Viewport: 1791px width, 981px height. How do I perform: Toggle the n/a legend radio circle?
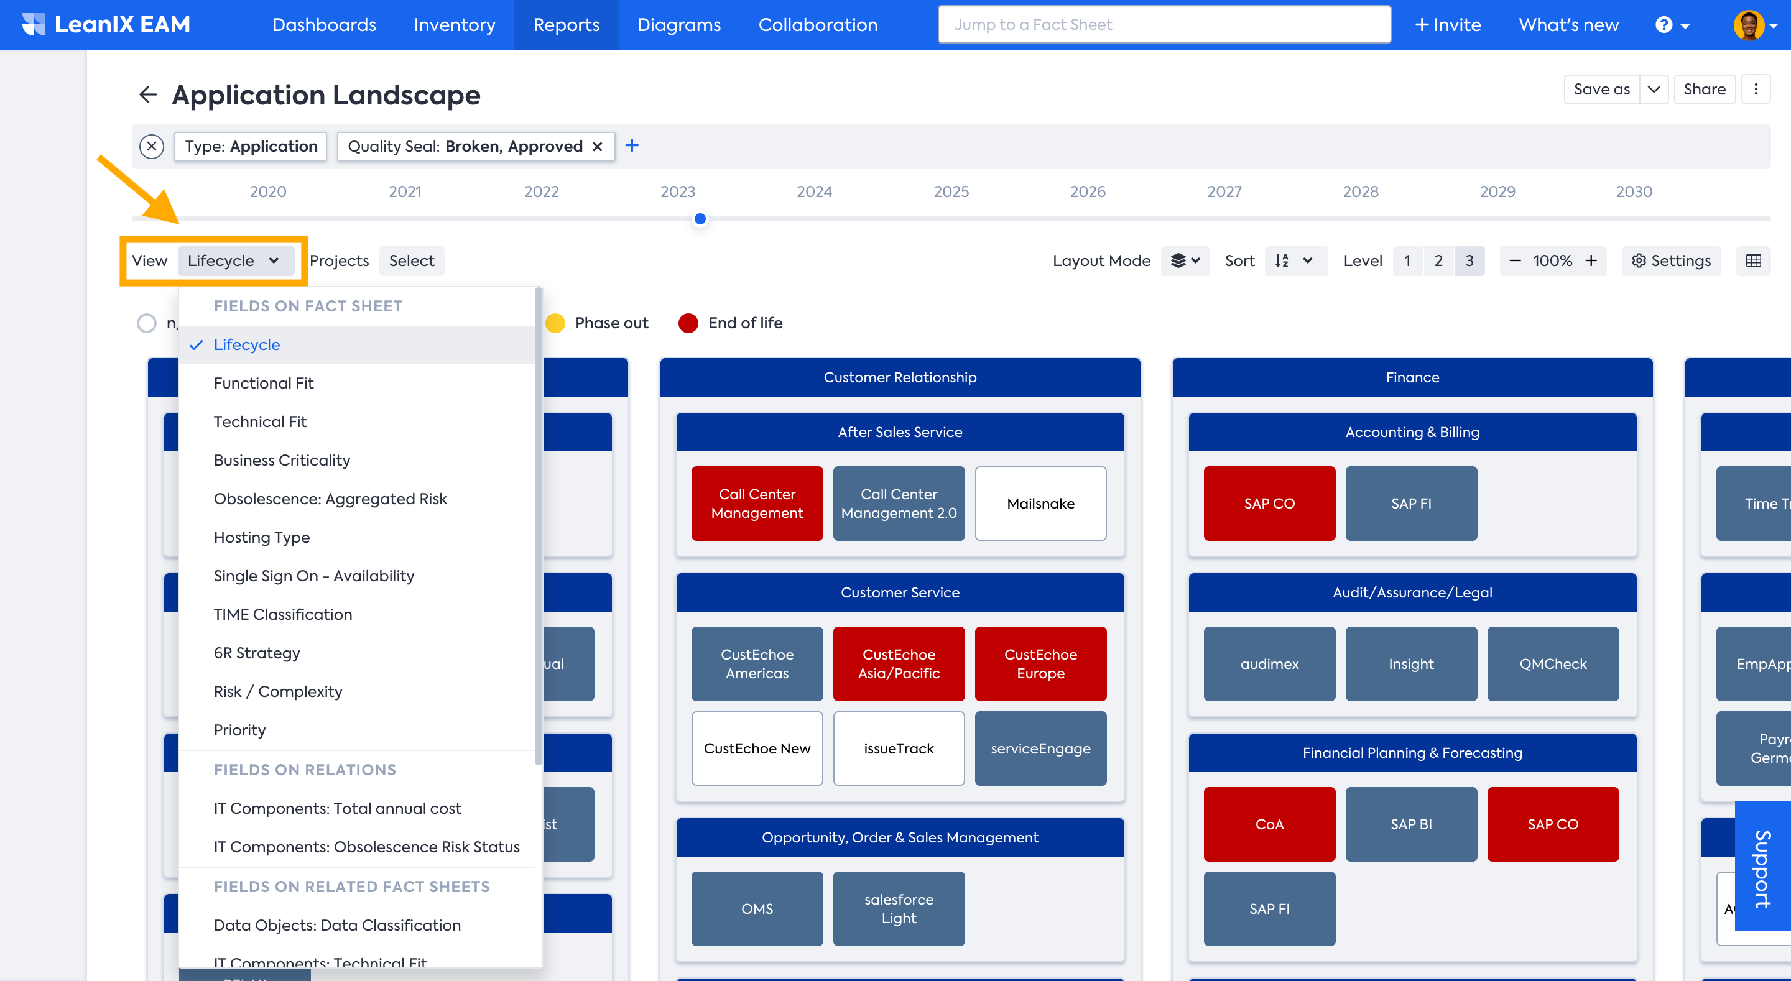pos(147,323)
